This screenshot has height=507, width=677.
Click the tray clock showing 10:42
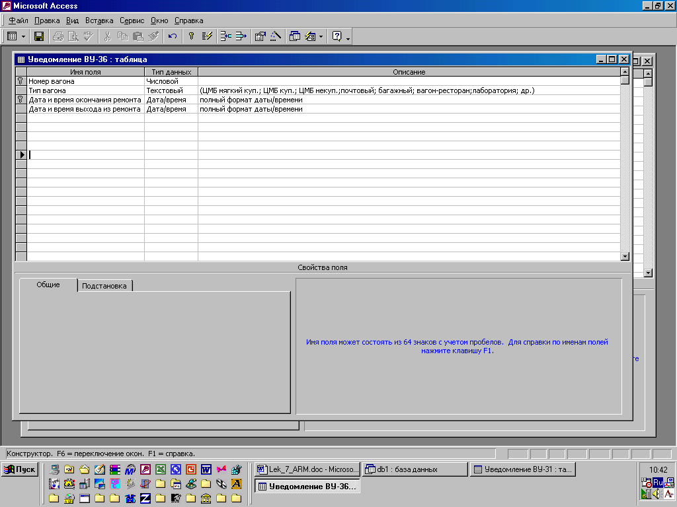(658, 470)
